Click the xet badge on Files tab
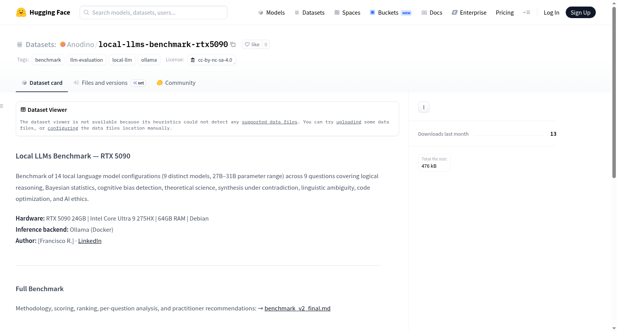 tap(138, 83)
